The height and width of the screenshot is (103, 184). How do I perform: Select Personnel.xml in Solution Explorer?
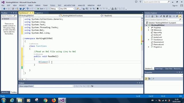[x=159, y=42]
